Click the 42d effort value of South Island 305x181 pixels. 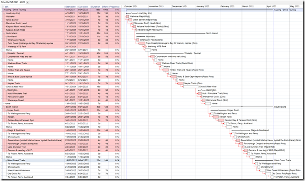point(106,107)
